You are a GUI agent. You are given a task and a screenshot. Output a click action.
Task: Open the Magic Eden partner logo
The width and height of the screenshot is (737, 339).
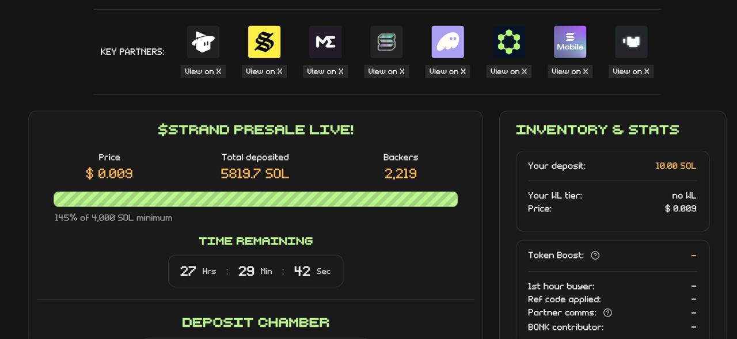tap(325, 42)
